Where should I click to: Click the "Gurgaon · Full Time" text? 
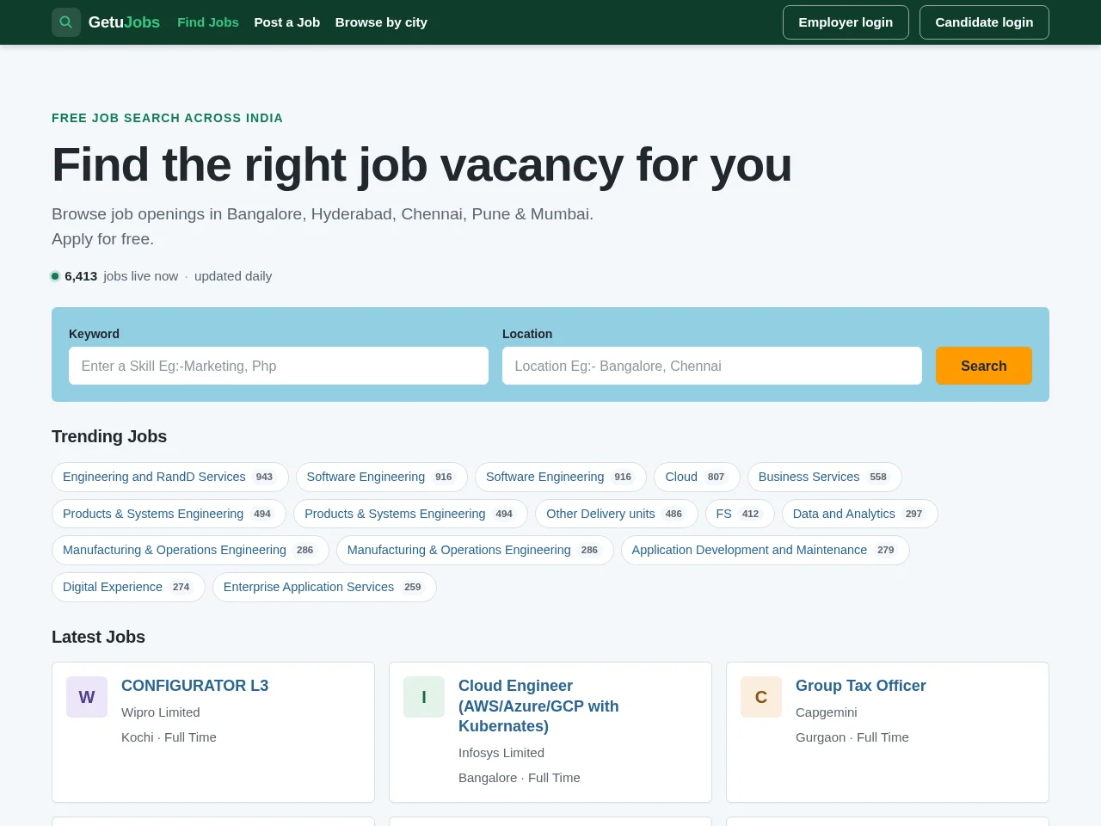point(852,737)
